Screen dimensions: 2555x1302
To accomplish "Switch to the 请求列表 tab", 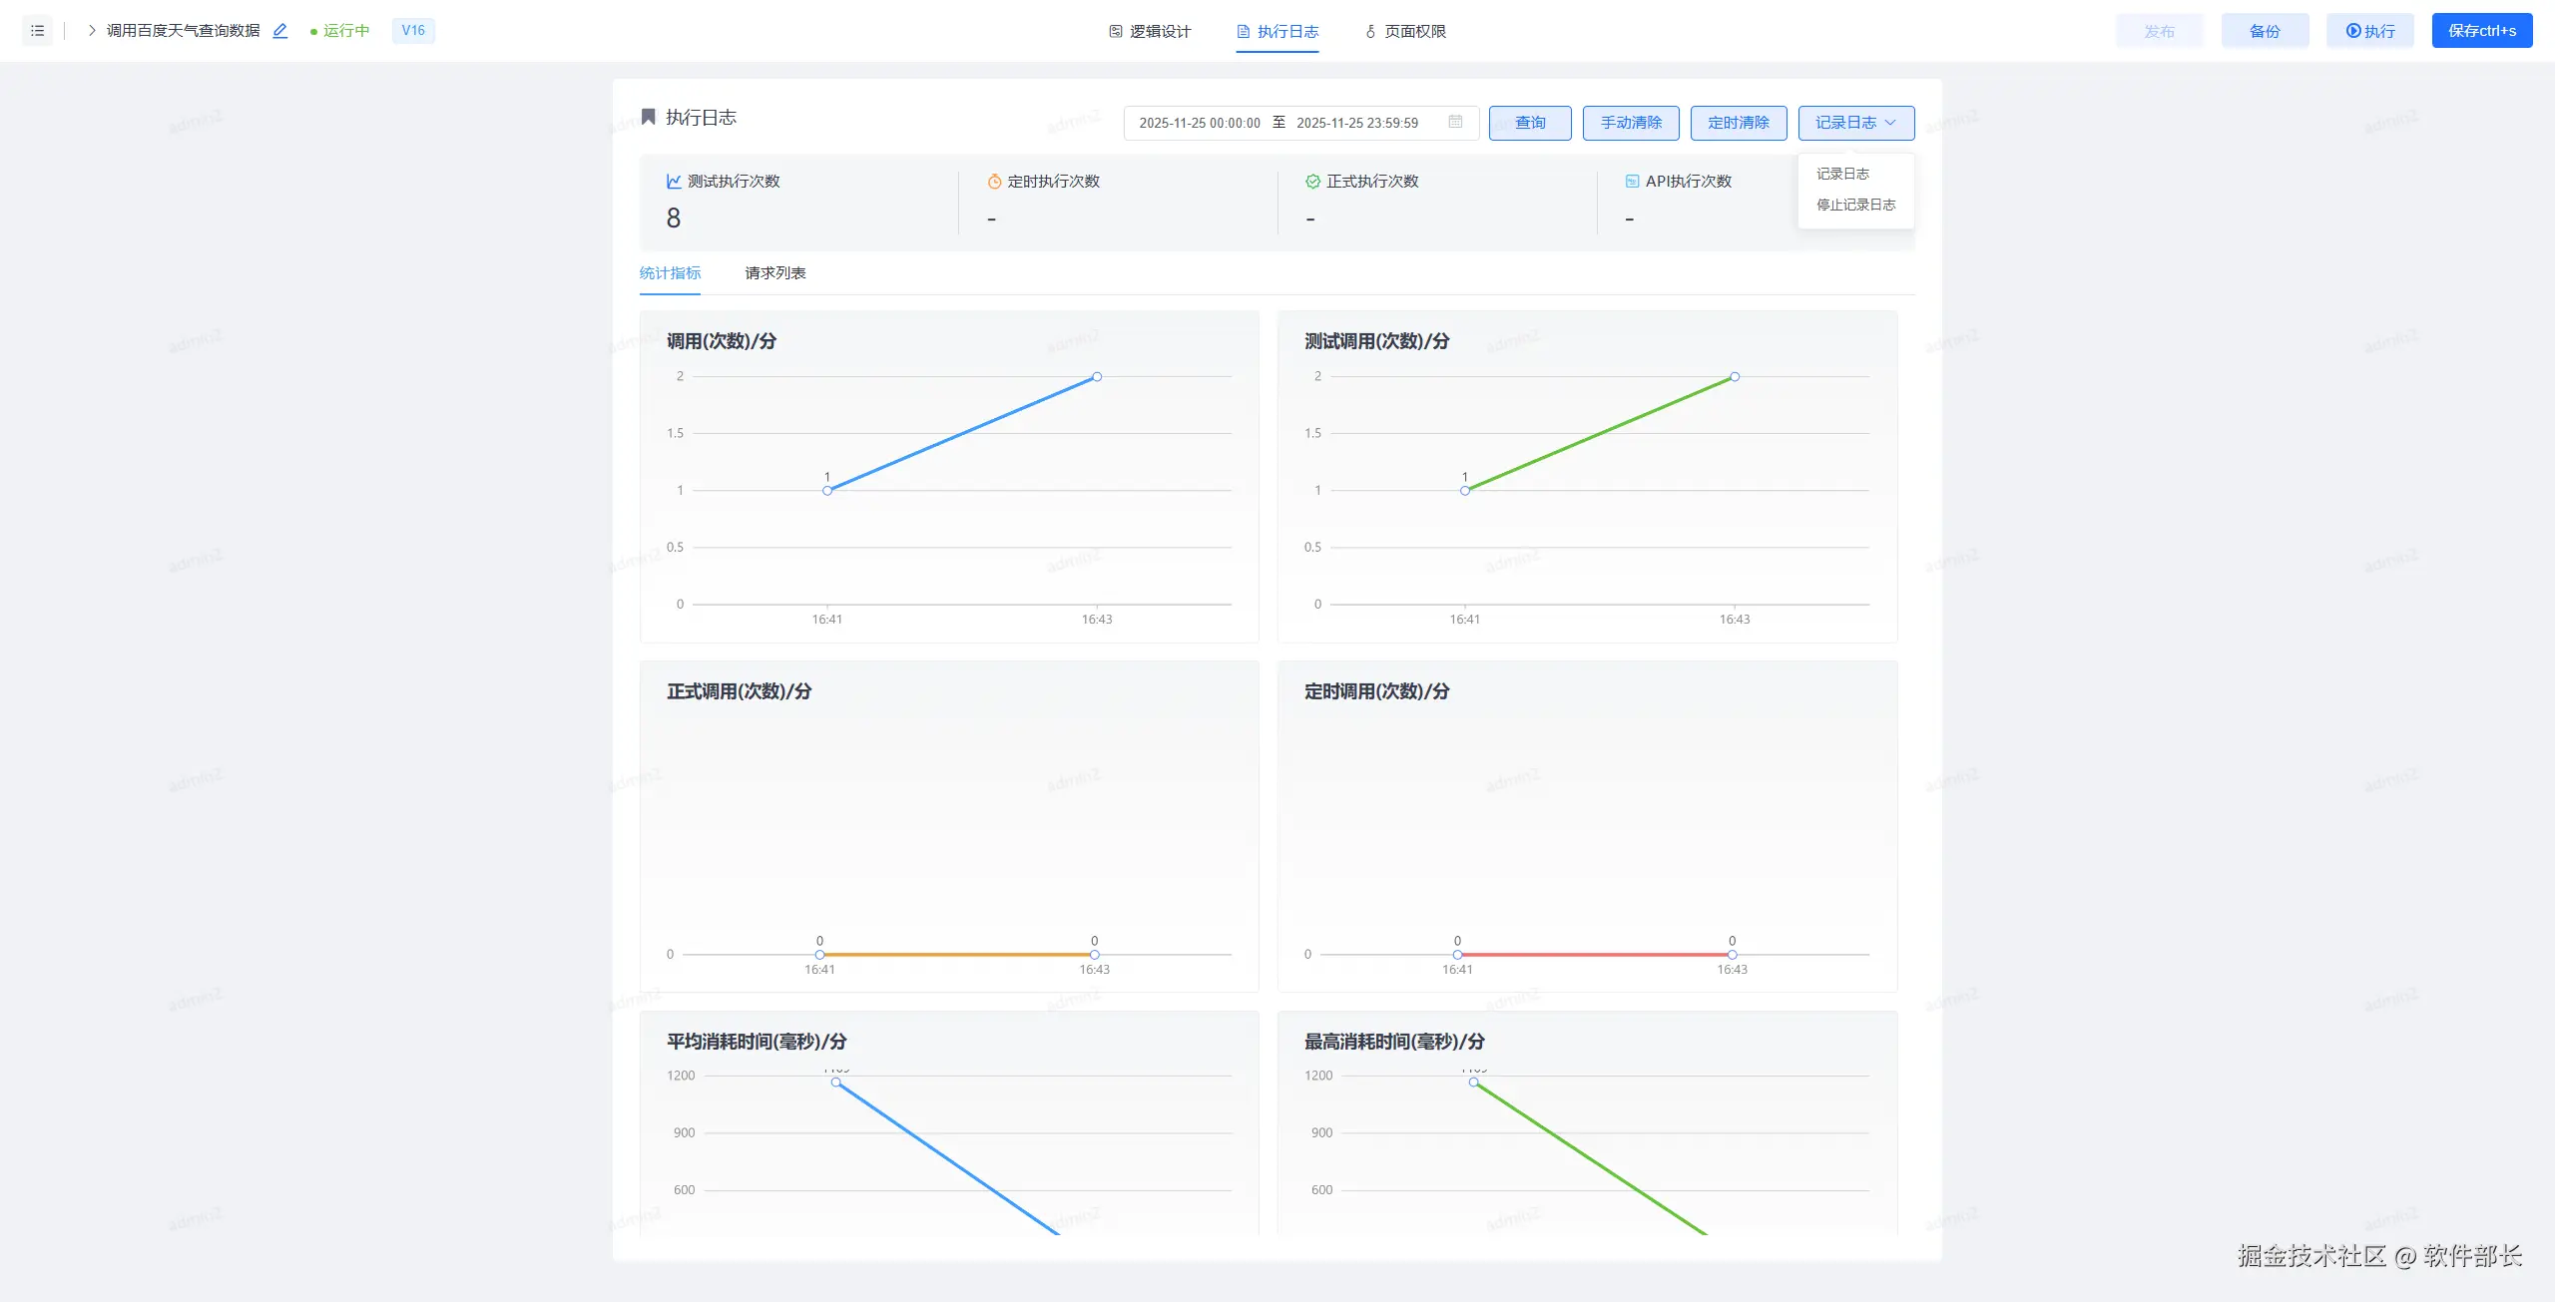I will [774, 272].
